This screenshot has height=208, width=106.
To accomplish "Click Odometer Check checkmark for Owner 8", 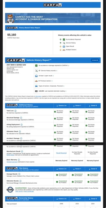I will (x=86, y=132).
